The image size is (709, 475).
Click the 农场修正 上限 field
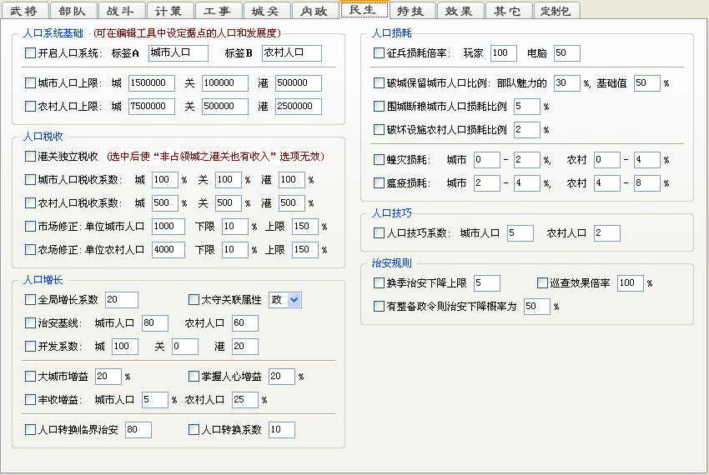[x=305, y=249]
